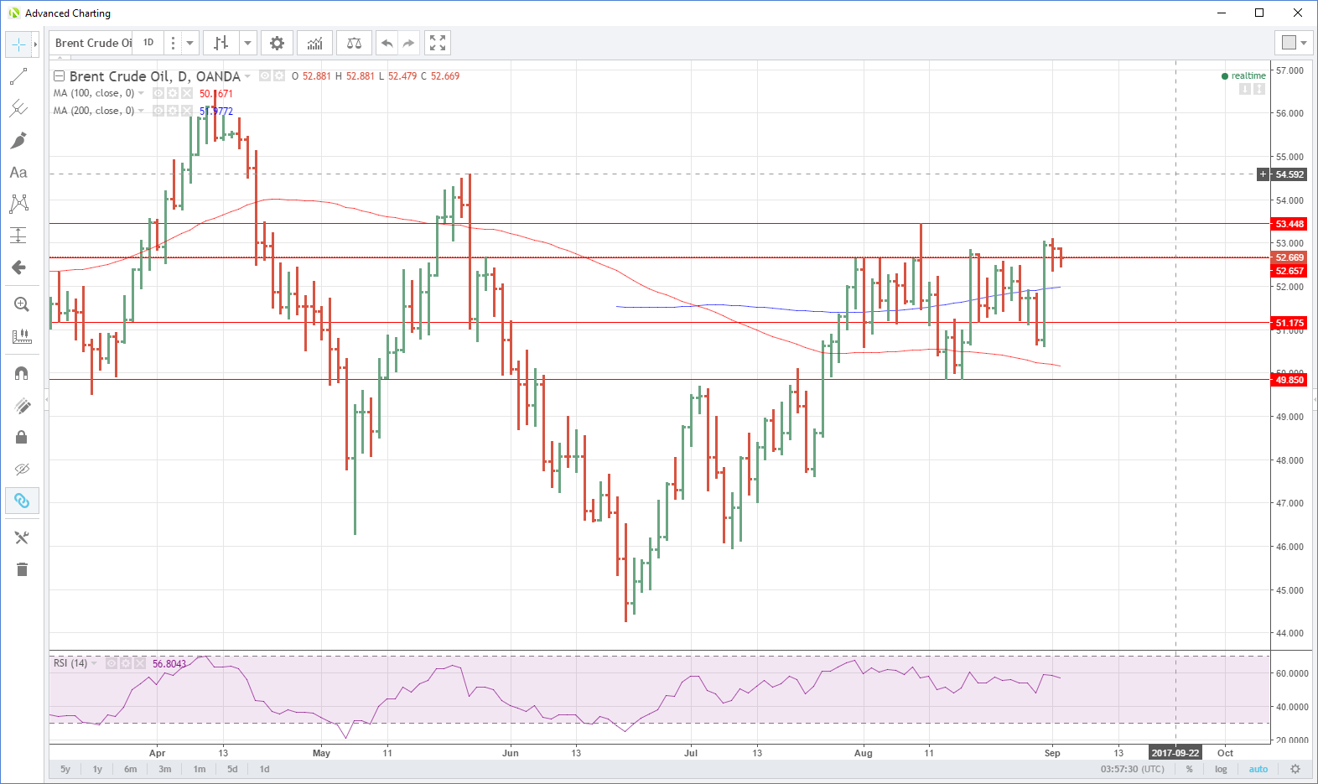The width and height of the screenshot is (1318, 784).
Task: Hide the Brent Crude Oil series
Action: point(265,75)
